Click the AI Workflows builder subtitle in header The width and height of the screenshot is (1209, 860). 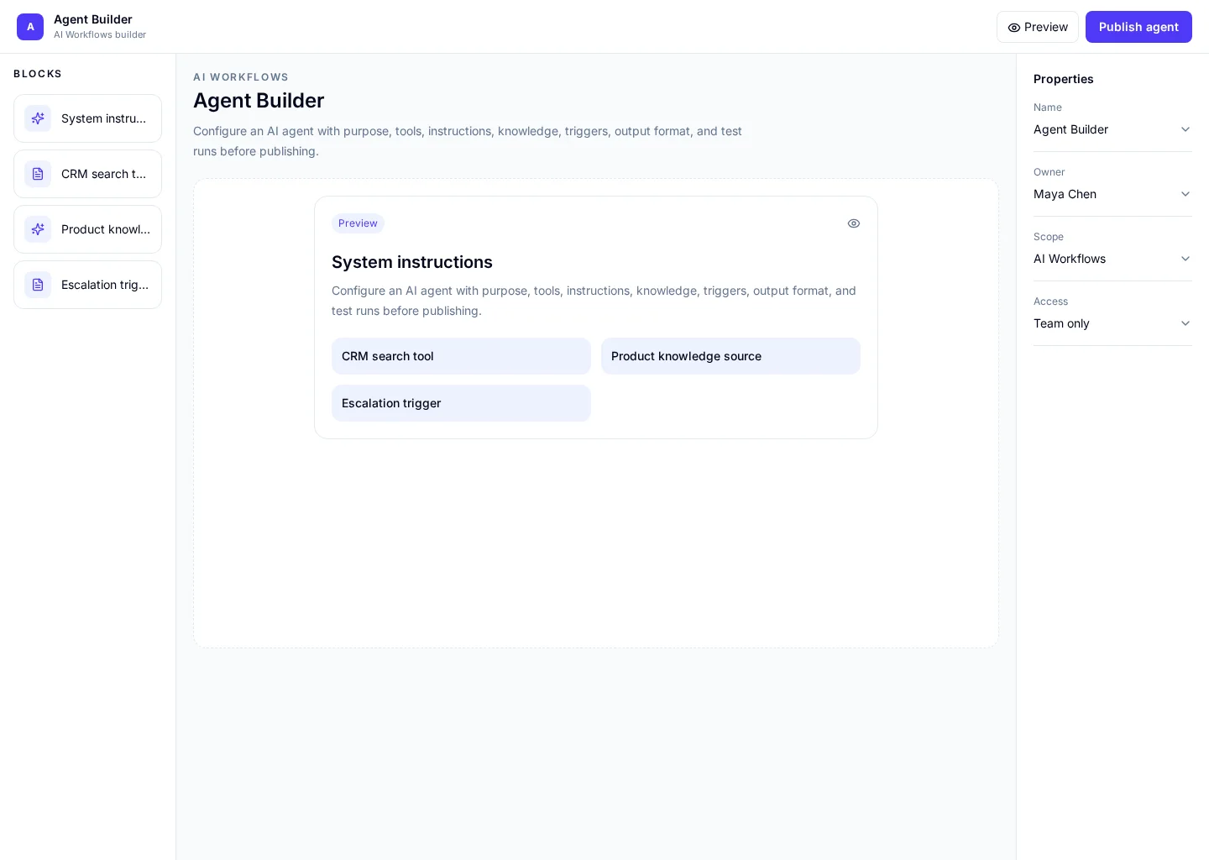[100, 34]
